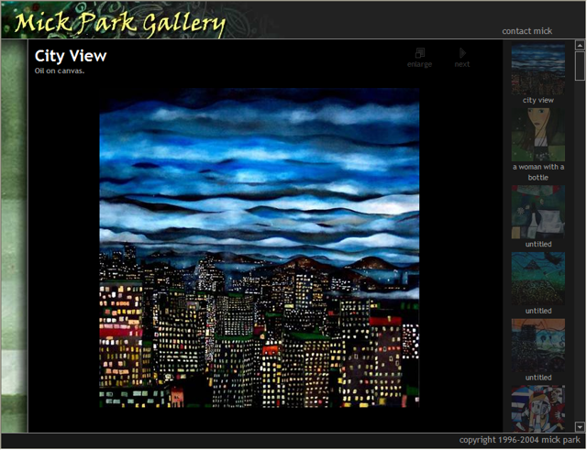Open the contact mick link
Screen dimensions: 587x450
click(526, 31)
